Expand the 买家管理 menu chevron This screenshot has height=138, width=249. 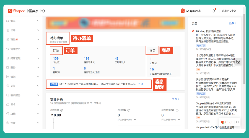pyautogui.click(x=38, y=58)
